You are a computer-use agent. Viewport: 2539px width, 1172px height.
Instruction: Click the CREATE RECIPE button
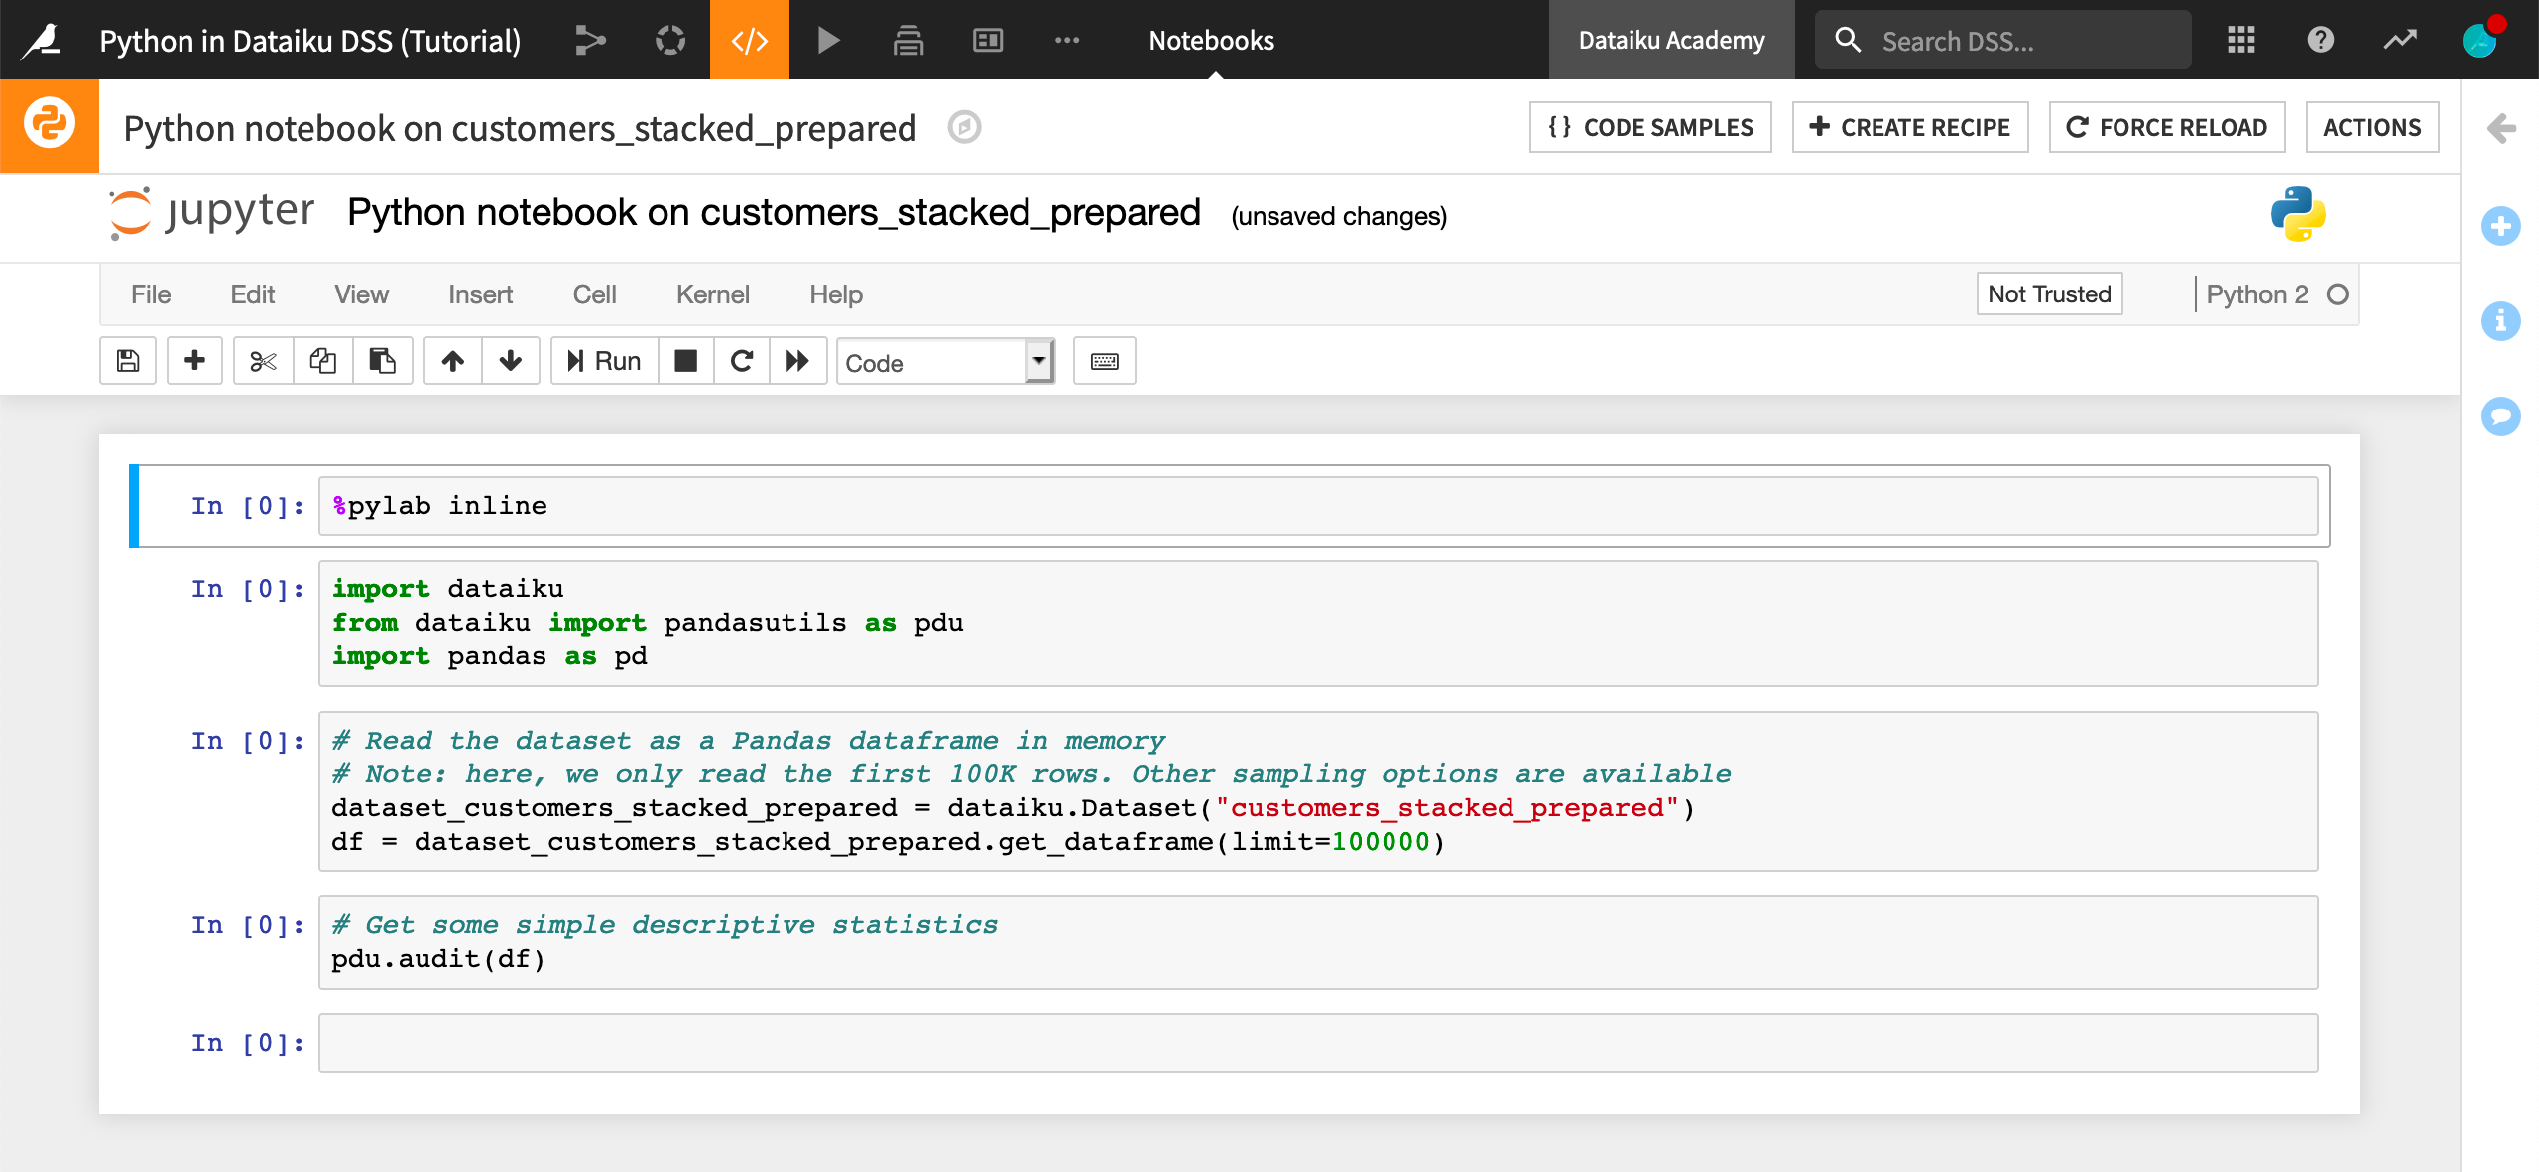pyautogui.click(x=1910, y=127)
